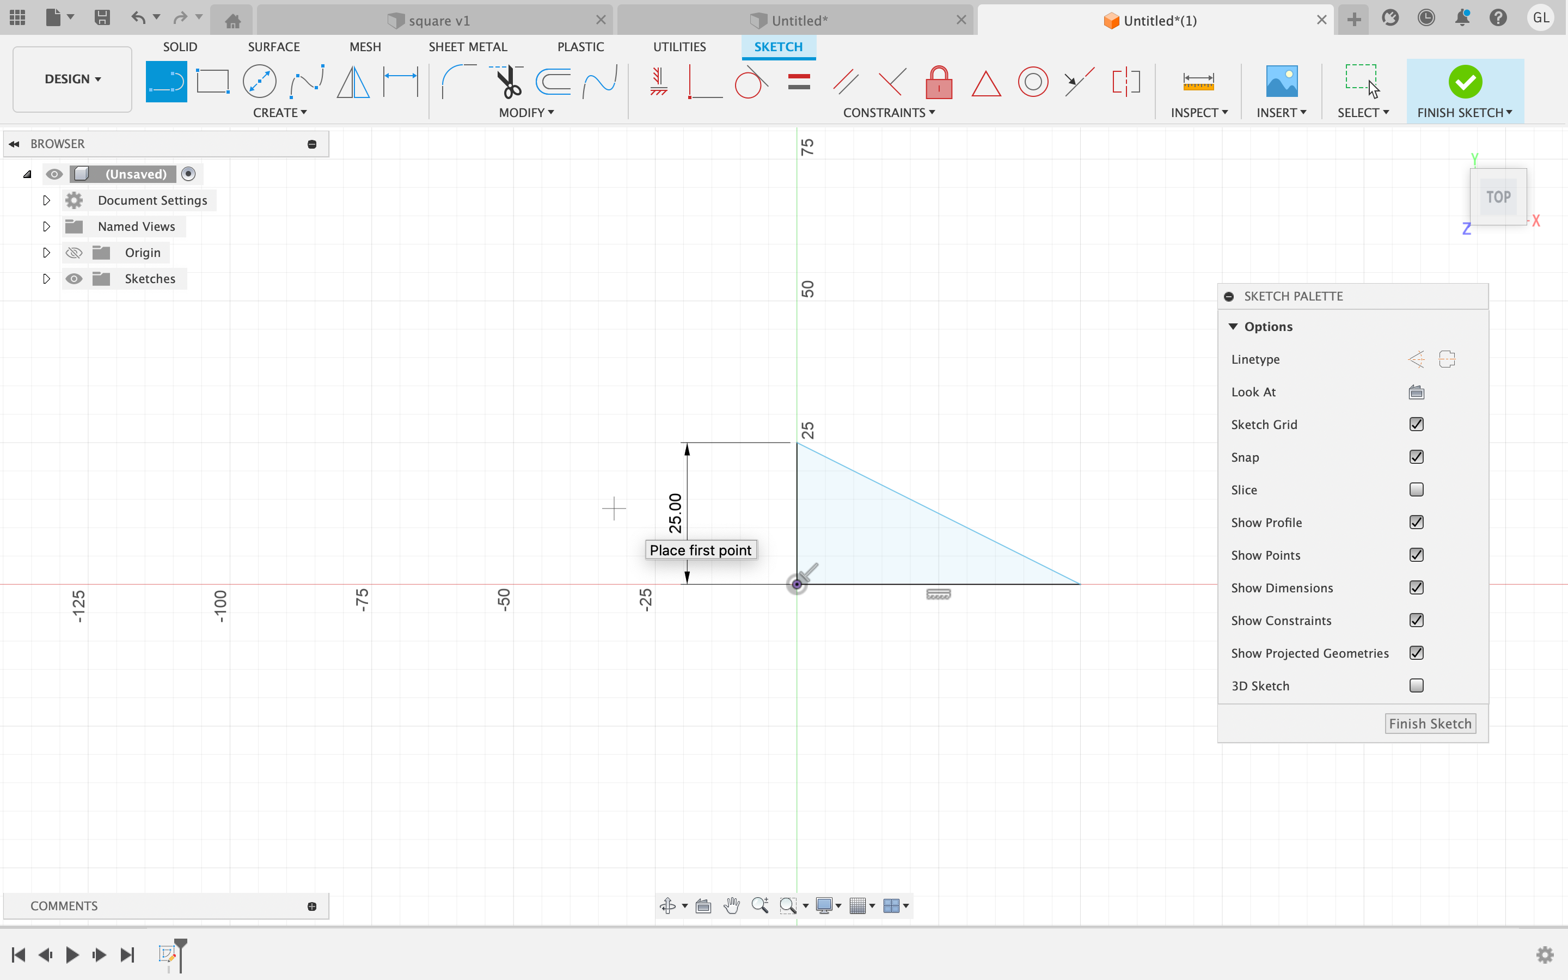
Task: Select the 2-Point Rectangle sketch tool
Action: click(212, 82)
